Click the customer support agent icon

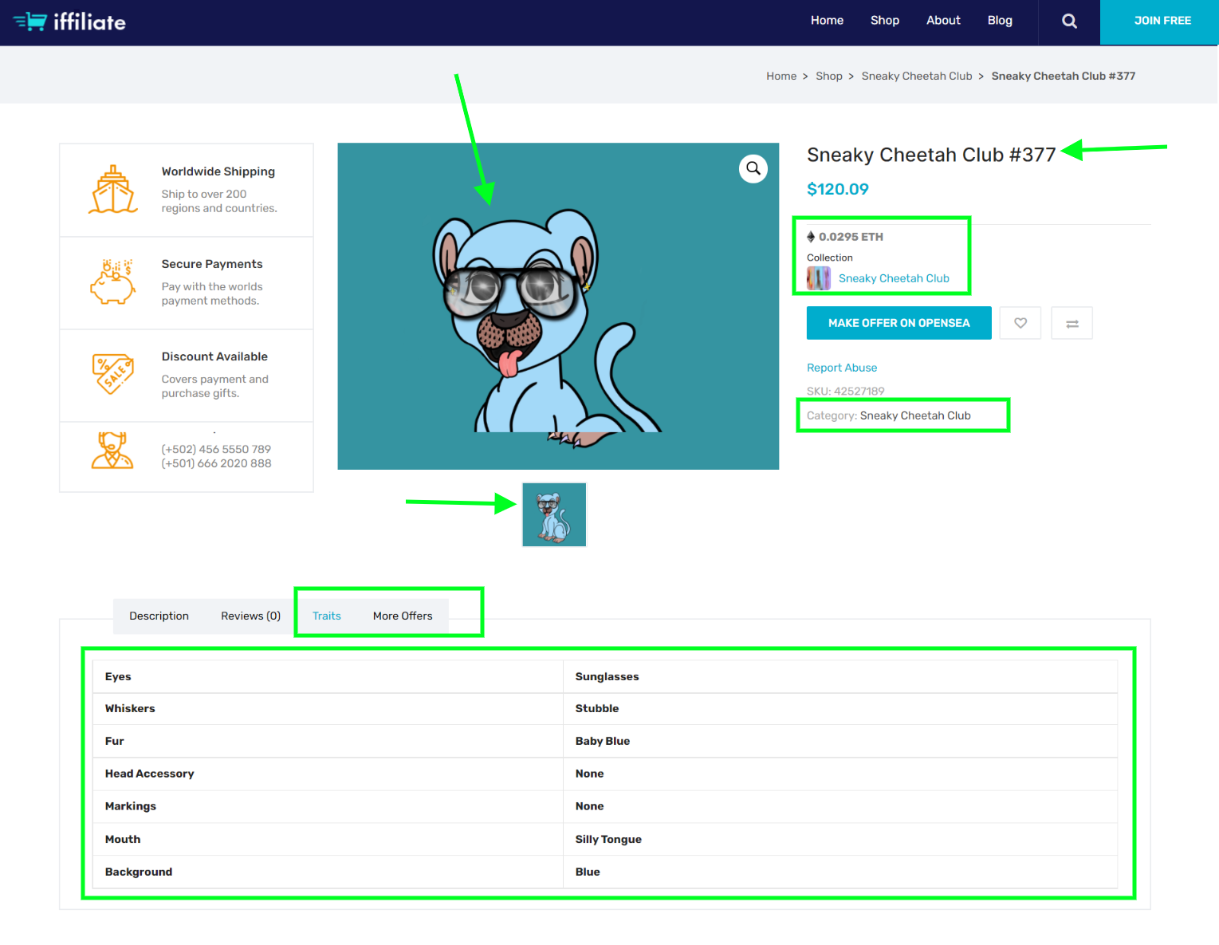coord(112,451)
